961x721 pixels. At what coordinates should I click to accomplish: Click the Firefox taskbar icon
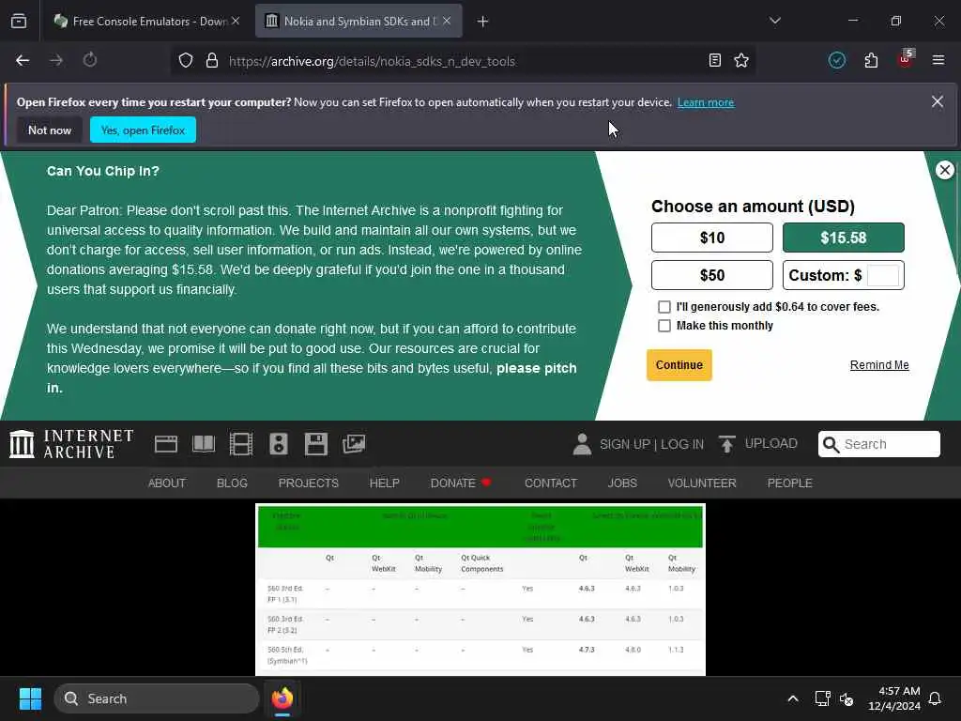pos(282,698)
